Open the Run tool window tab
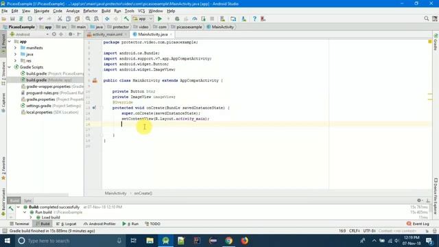439x247 pixels. coord(130,224)
